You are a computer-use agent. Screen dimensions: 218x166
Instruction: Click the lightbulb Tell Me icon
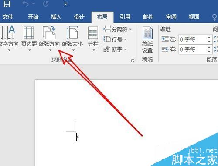pyautogui.click(x=215, y=18)
